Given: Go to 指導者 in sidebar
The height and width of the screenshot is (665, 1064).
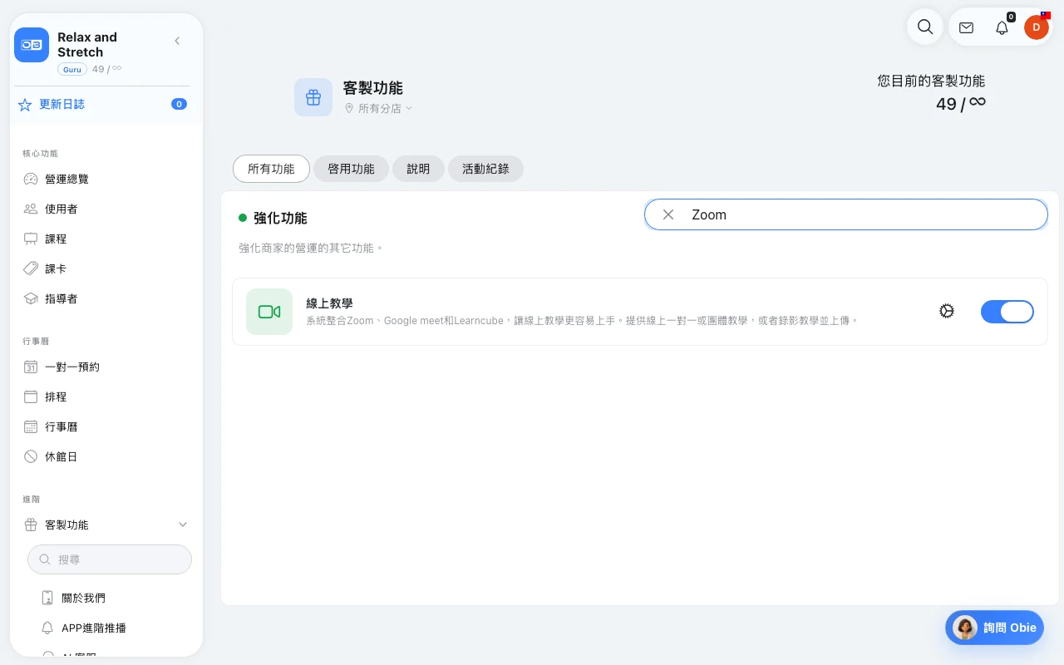Looking at the screenshot, I should 106,298.
